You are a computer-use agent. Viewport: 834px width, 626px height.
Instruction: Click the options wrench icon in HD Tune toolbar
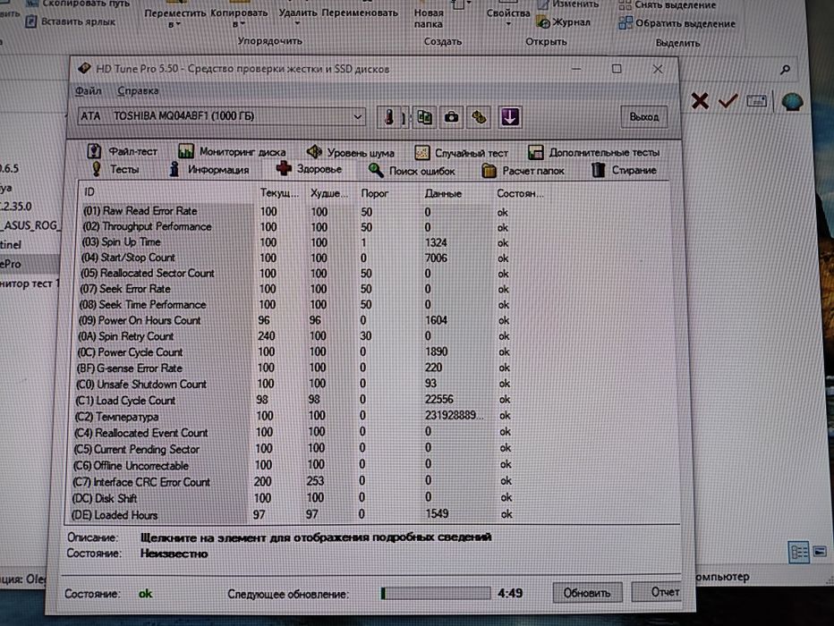(479, 117)
